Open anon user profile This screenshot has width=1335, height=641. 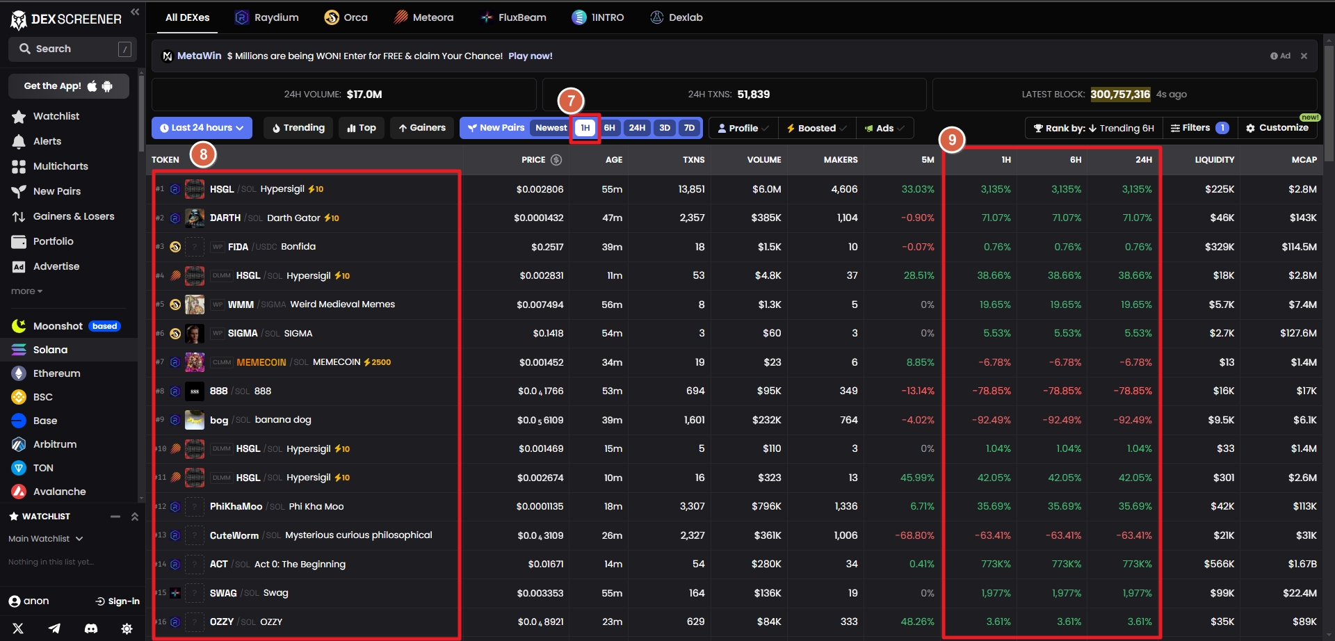(x=29, y=601)
